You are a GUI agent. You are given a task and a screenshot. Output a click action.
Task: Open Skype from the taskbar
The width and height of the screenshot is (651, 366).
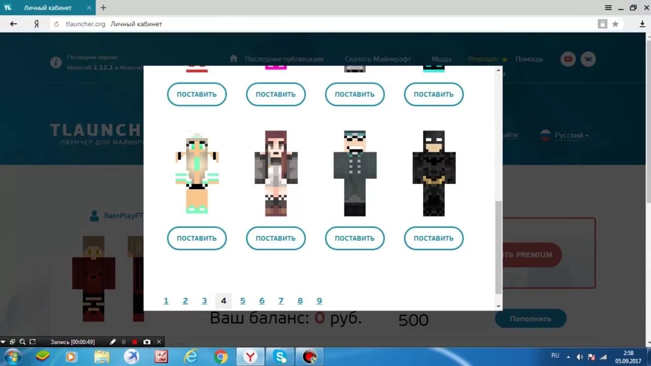pos(280,357)
